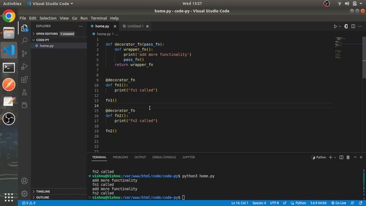Open the Files app from the dock
Image resolution: width=366 pixels, height=206 pixels.
[x=9, y=33]
